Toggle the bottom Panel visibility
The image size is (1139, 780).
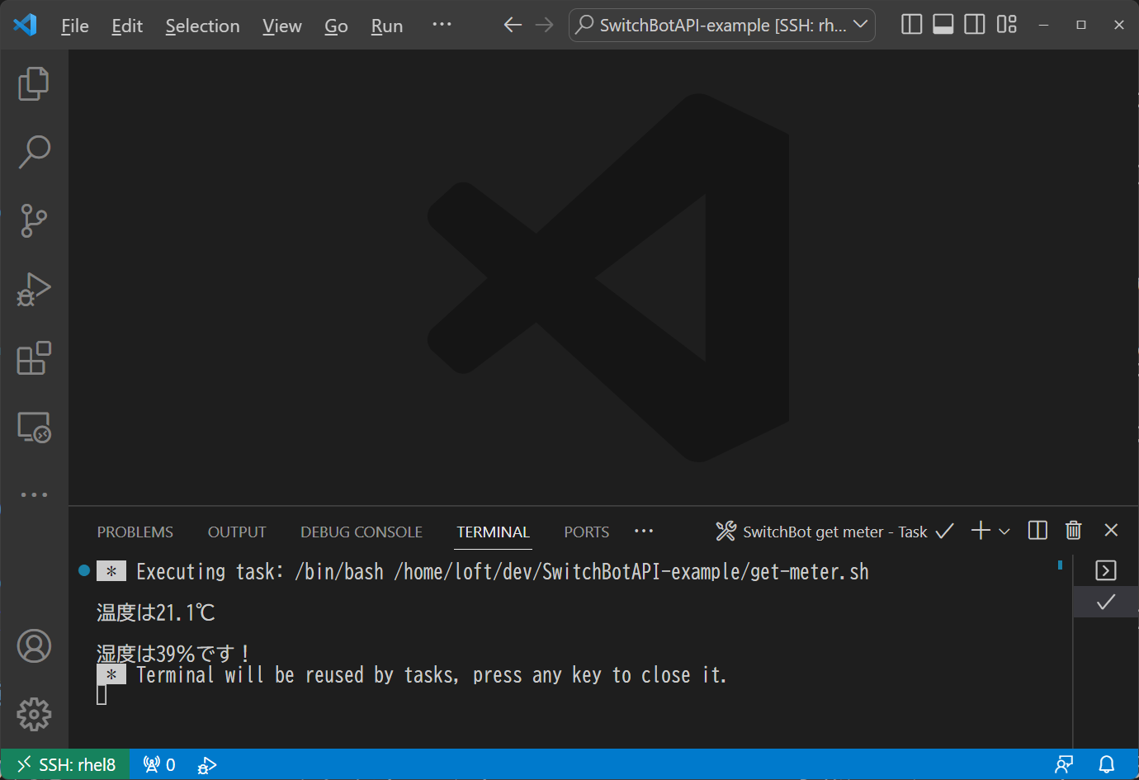943,24
